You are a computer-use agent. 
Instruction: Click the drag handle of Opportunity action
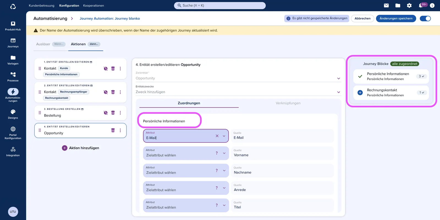point(40,130)
